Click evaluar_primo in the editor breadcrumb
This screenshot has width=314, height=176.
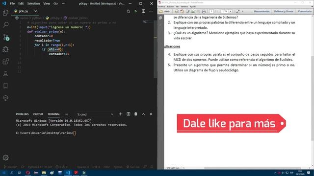tap(78, 18)
